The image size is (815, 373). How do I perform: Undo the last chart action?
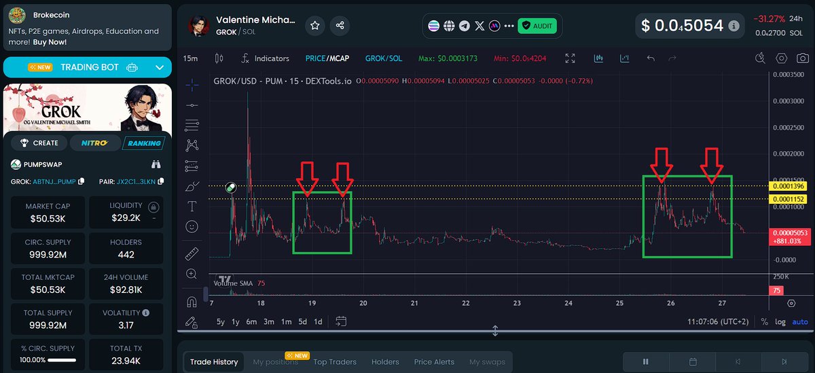coord(651,58)
